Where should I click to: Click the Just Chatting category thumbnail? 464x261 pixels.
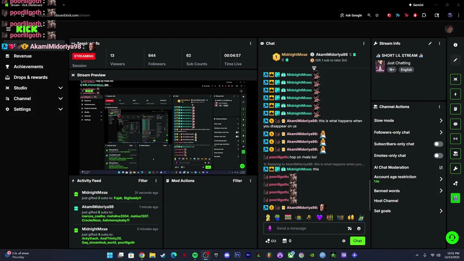[380, 66]
